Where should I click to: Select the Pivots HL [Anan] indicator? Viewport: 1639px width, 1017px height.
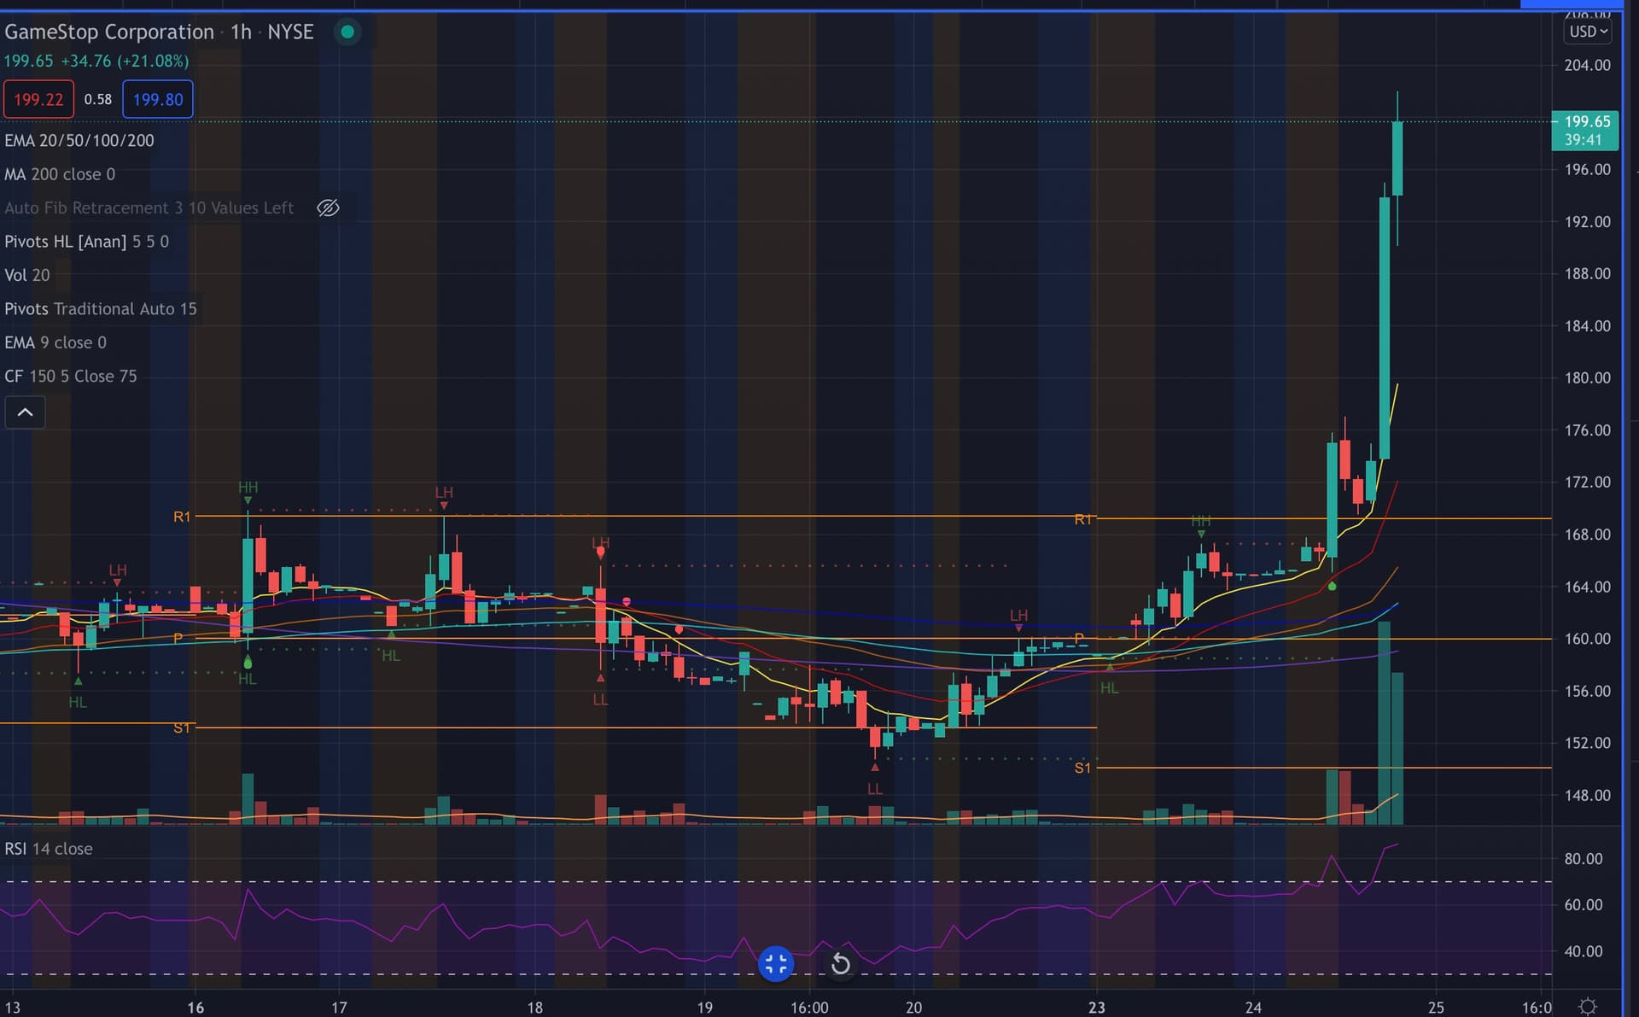86,242
